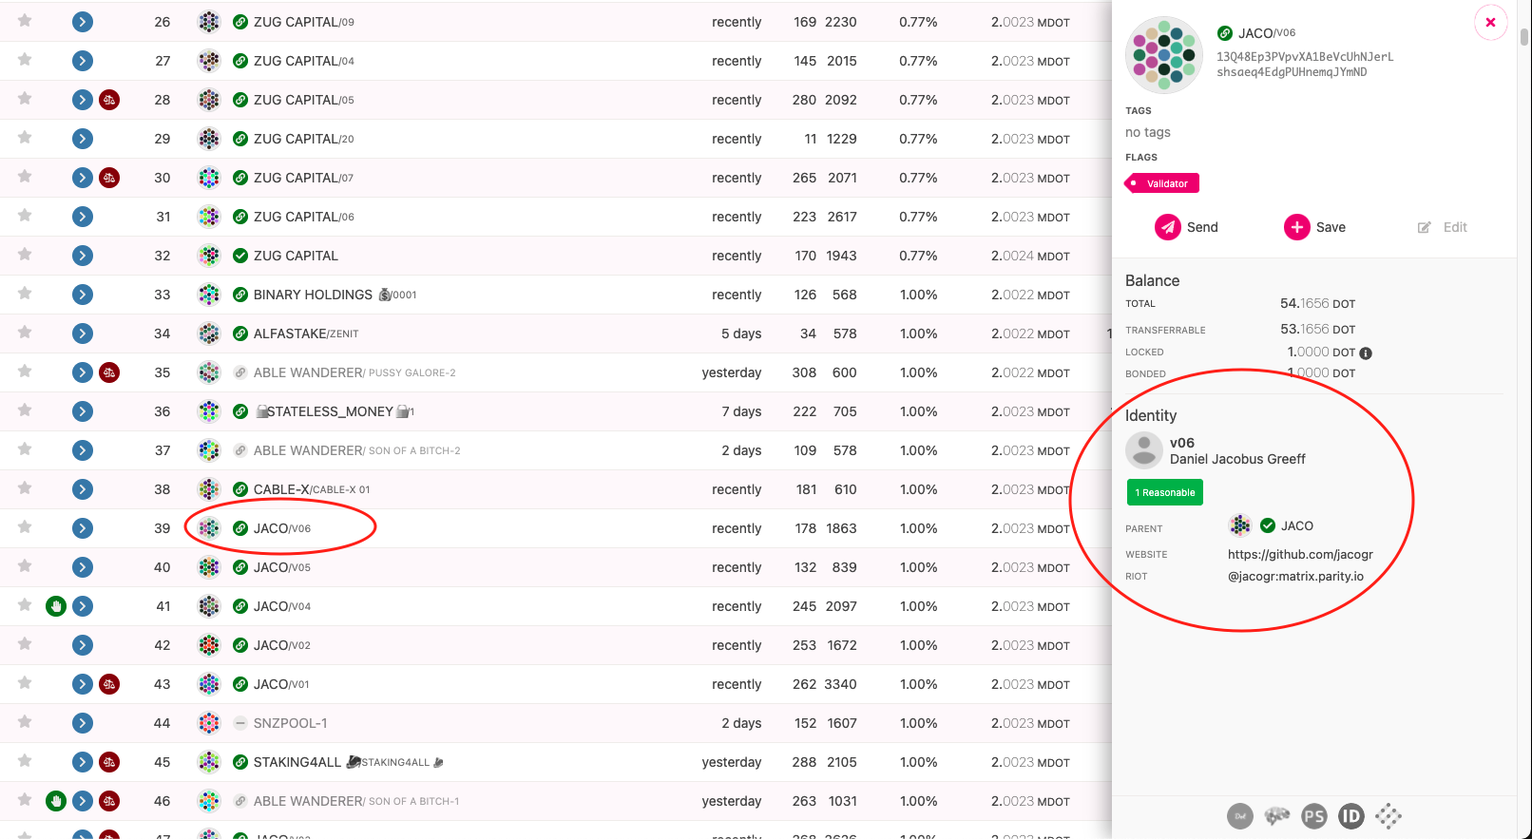Click the Validator flag tag
The image size is (1532, 839).
point(1162,183)
